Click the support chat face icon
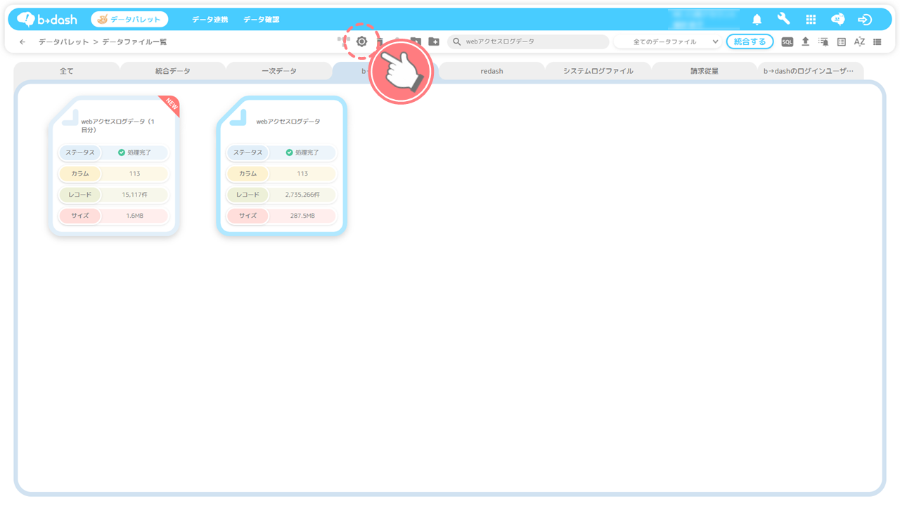Image resolution: width=900 pixels, height=506 pixels. pos(837,20)
